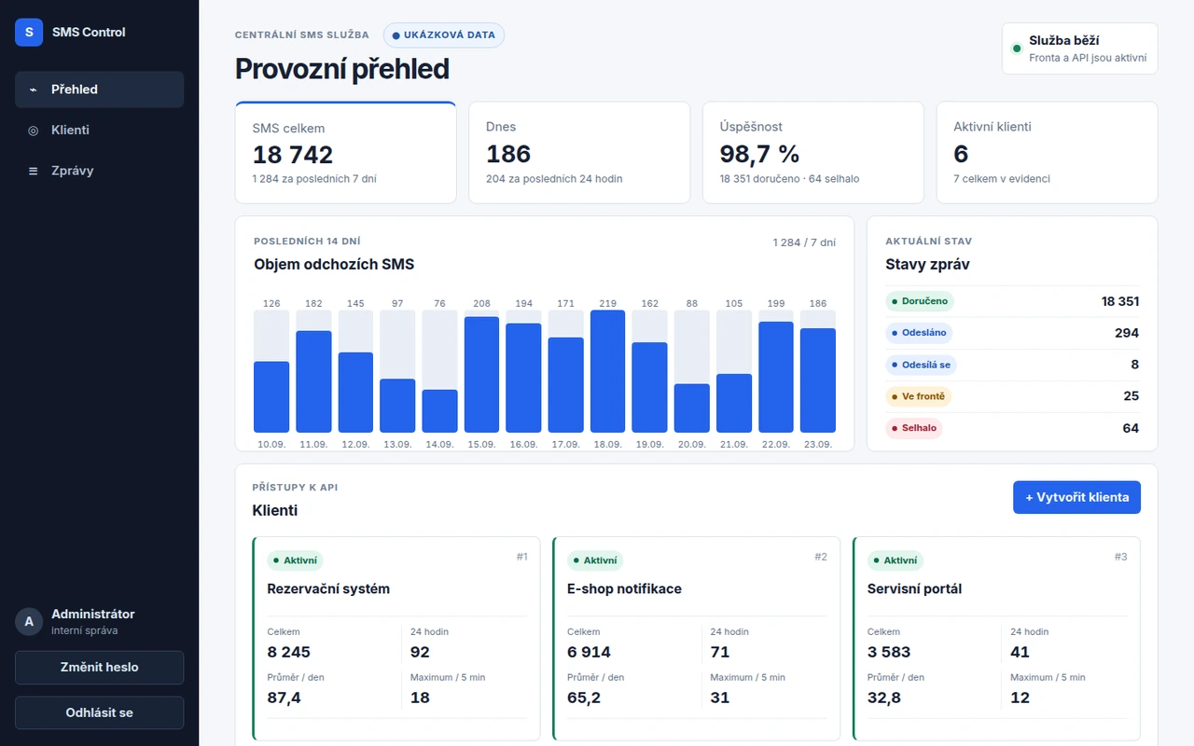Click the SMS Control logo icon
Screen dimensions: 1194x746
click(x=29, y=32)
